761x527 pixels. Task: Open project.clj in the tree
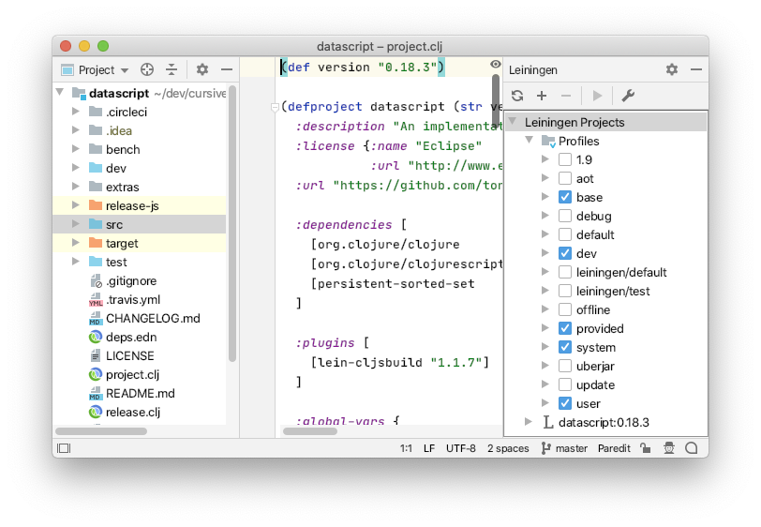[x=132, y=374]
